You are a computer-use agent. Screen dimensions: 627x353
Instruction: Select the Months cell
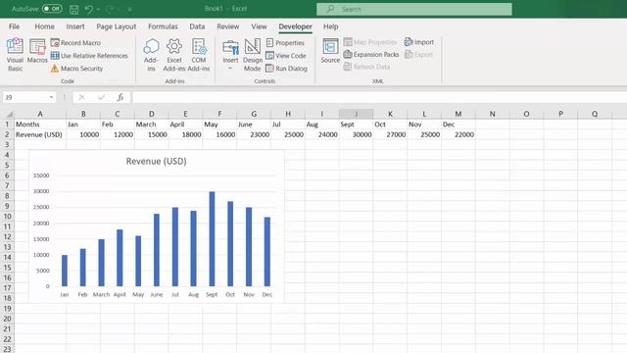(40, 125)
